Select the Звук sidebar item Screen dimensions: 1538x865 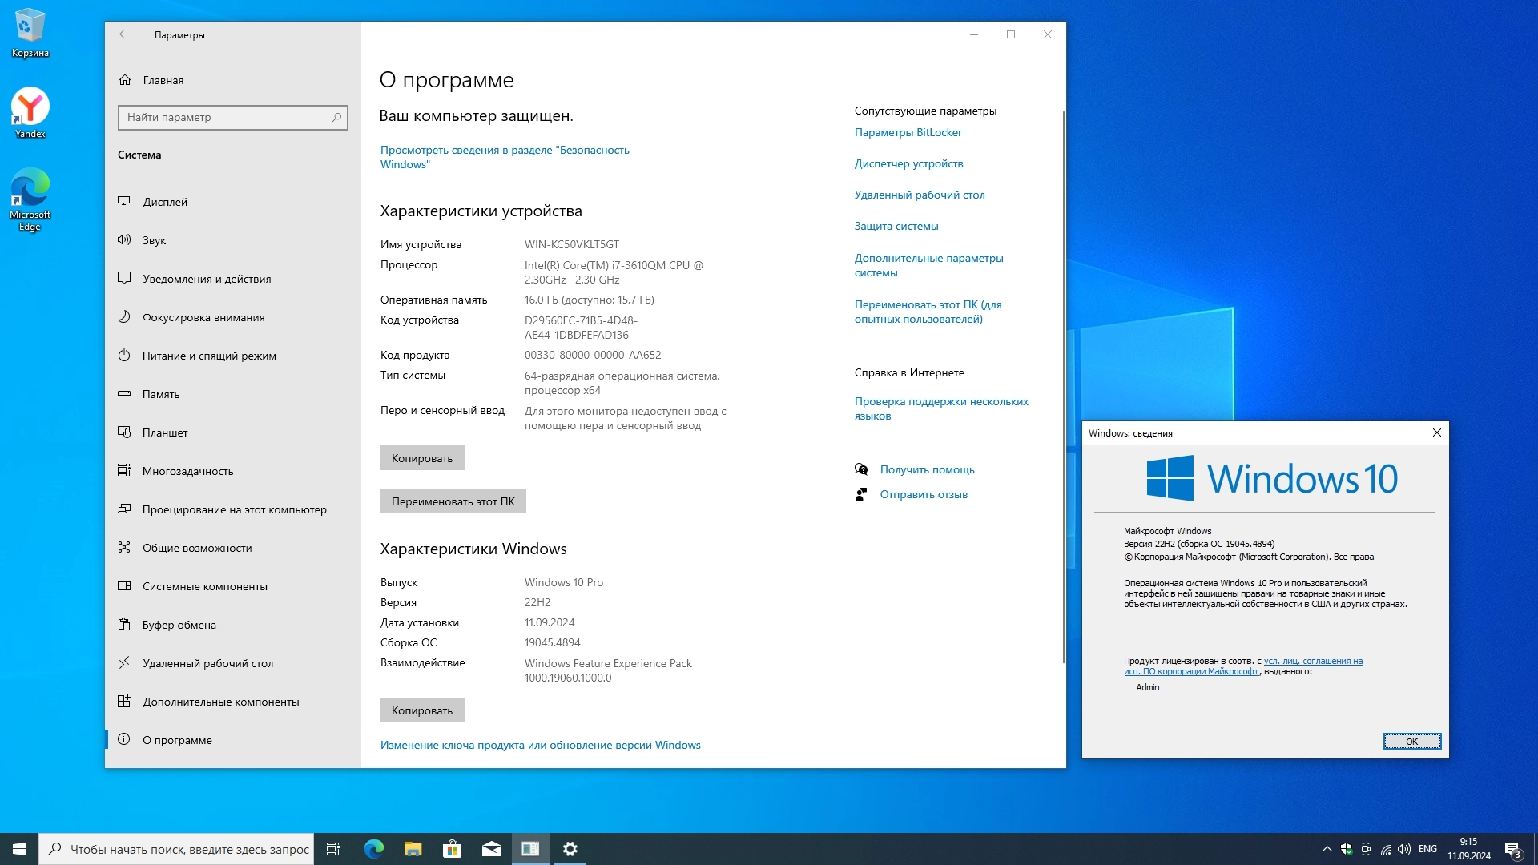point(154,240)
